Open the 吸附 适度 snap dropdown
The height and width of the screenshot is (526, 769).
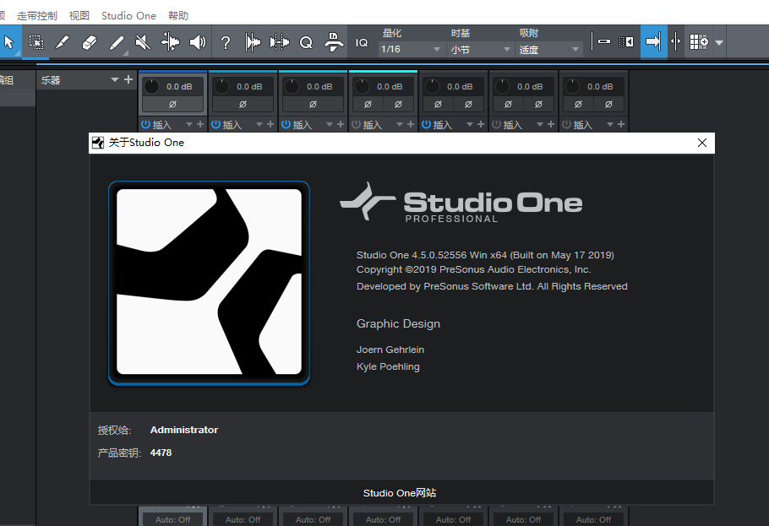(548, 50)
